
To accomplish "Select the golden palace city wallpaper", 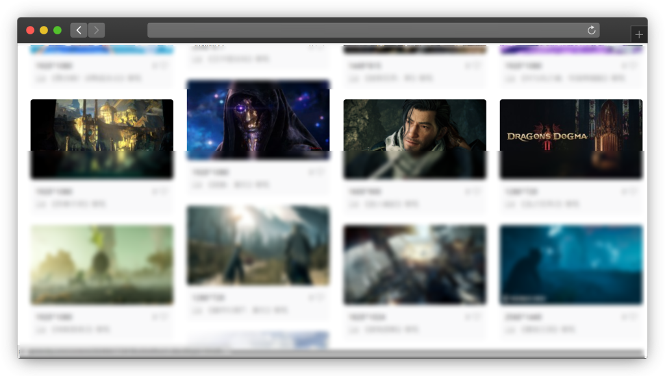I will tap(102, 139).
